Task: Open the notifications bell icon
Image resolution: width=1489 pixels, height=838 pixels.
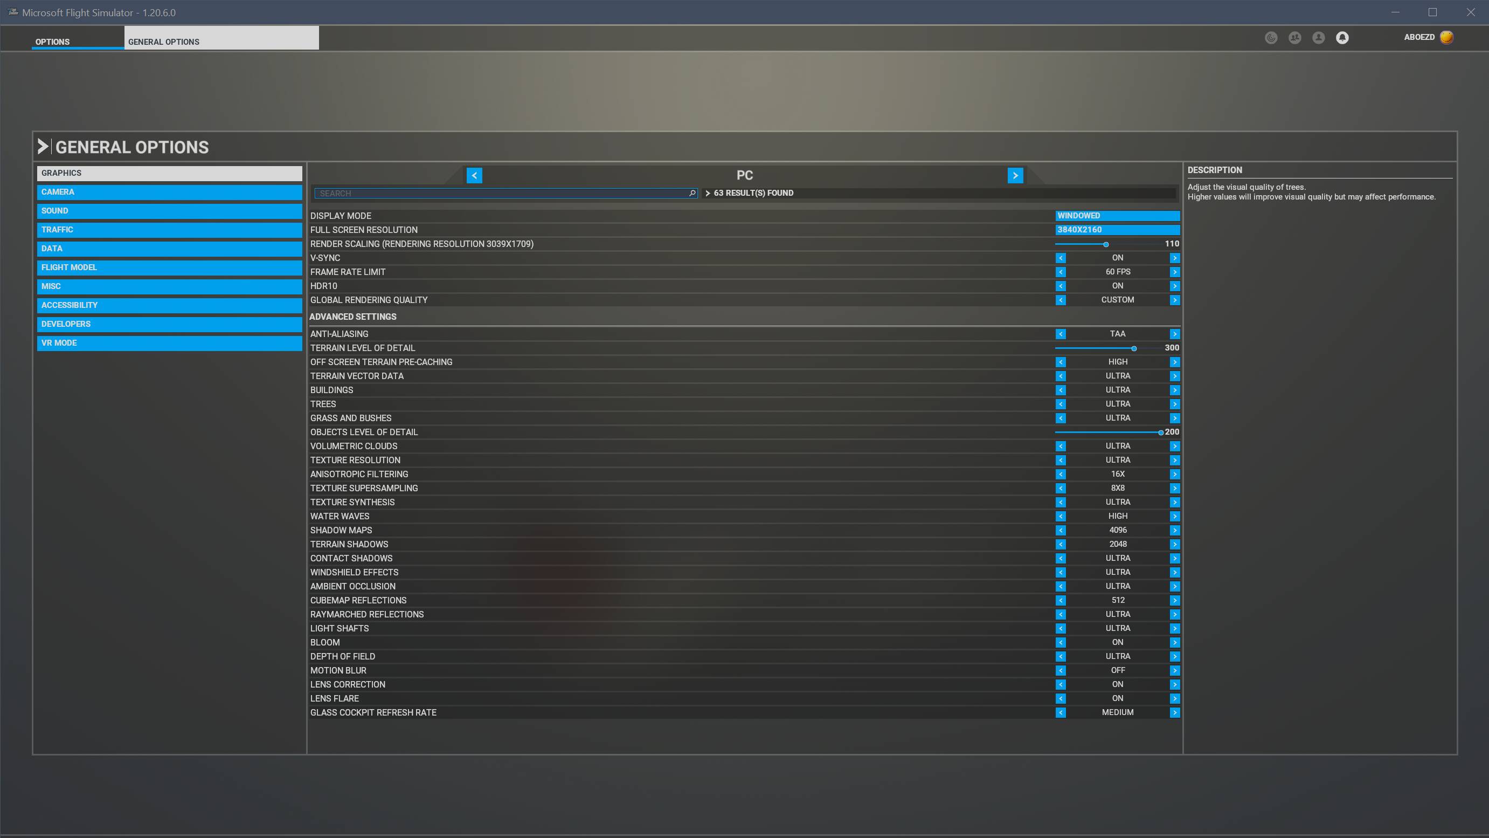Action: pyautogui.click(x=1342, y=38)
